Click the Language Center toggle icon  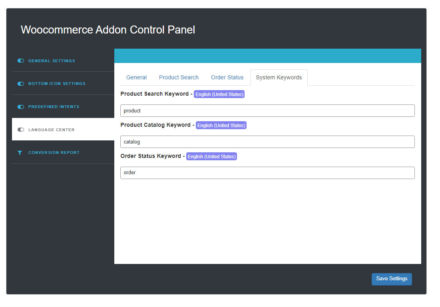click(21, 130)
